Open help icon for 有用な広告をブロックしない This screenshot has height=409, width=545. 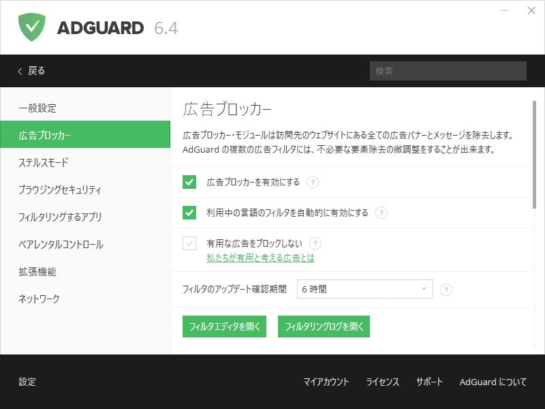pos(315,243)
